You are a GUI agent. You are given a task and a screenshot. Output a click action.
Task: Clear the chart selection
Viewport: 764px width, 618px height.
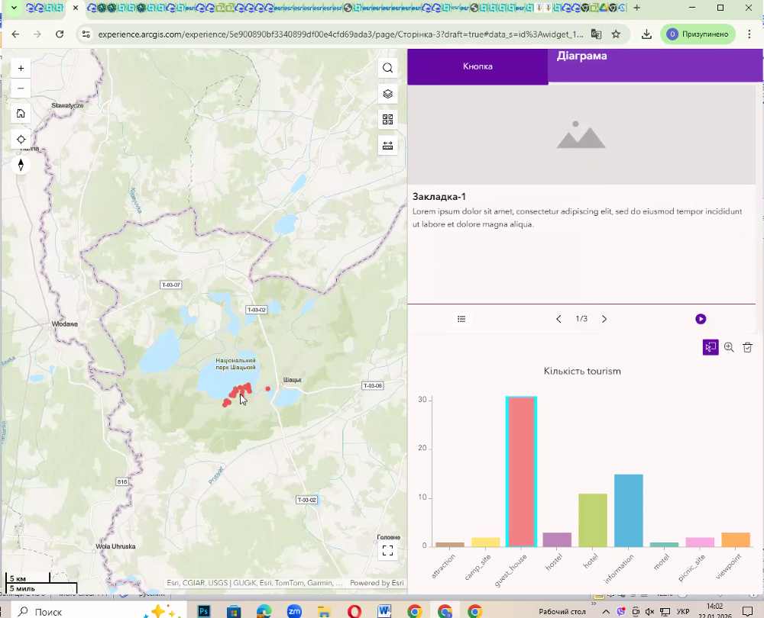pyautogui.click(x=748, y=347)
